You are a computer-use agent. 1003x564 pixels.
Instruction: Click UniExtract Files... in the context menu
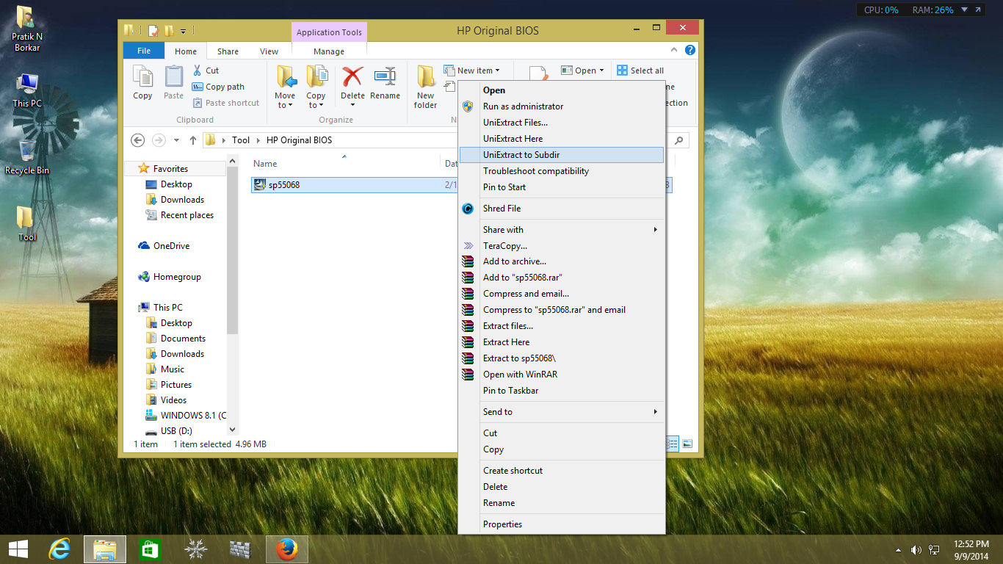561,123
